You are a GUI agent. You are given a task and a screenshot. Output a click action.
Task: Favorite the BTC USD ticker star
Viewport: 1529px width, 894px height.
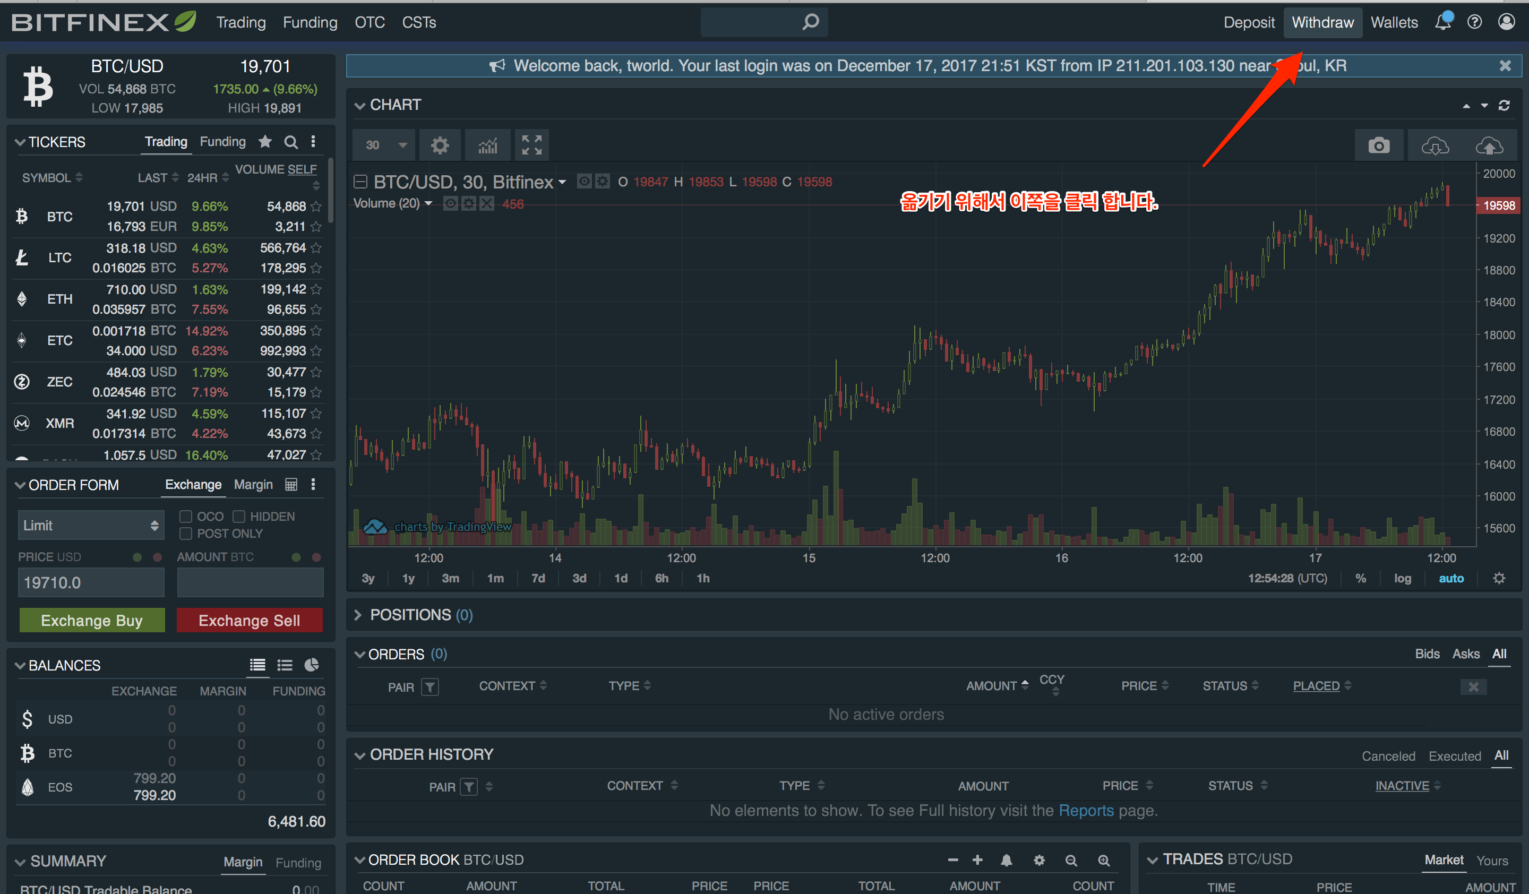(x=315, y=207)
